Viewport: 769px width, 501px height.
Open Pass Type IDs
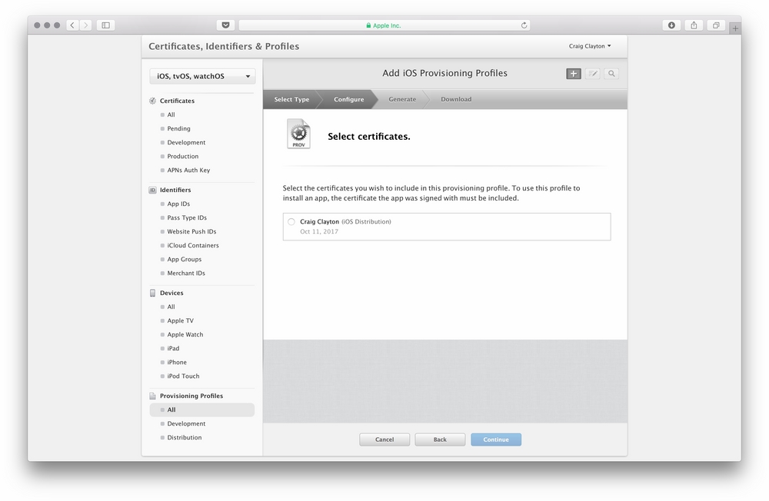pyautogui.click(x=187, y=217)
